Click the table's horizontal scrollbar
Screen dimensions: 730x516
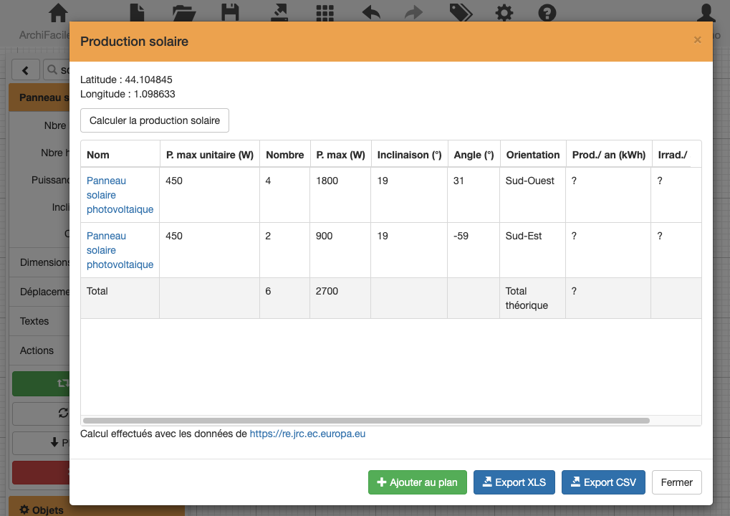365,421
